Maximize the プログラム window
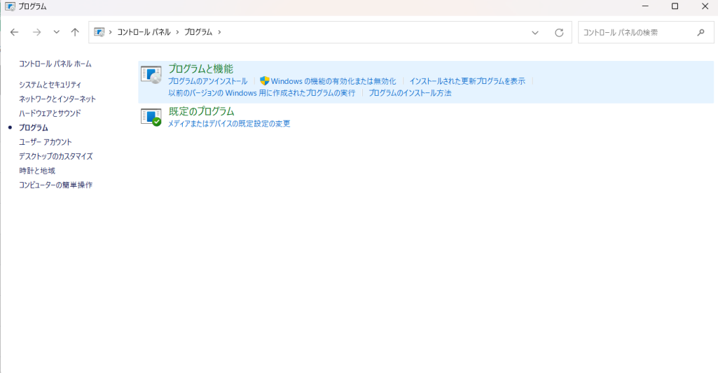Screen dimensions: 718x373 675,6
